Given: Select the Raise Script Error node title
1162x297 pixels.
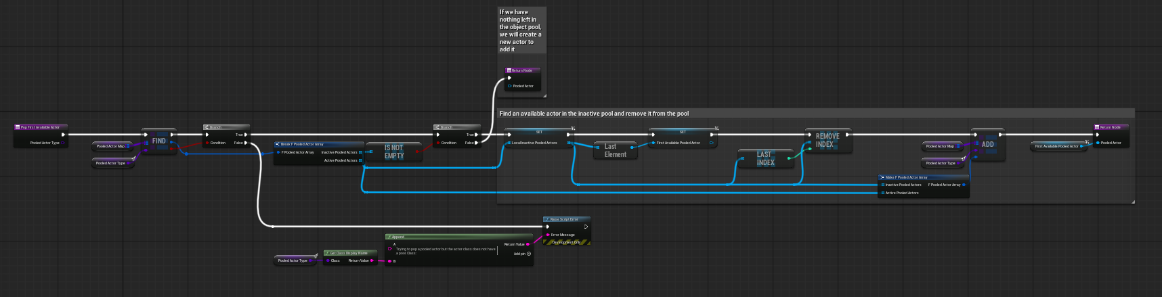Looking at the screenshot, I should (x=564, y=219).
